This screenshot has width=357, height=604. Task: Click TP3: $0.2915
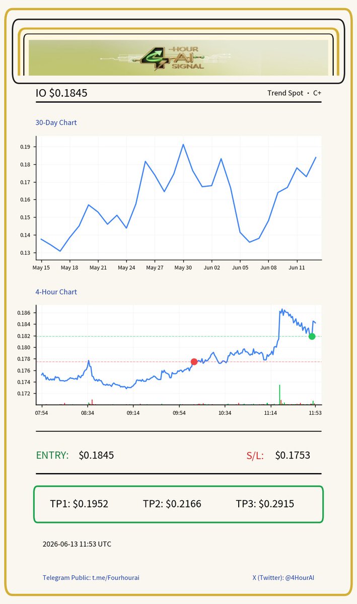pyautogui.click(x=265, y=504)
